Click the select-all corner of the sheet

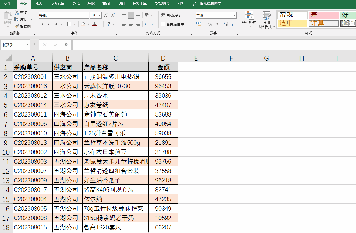point(6,58)
